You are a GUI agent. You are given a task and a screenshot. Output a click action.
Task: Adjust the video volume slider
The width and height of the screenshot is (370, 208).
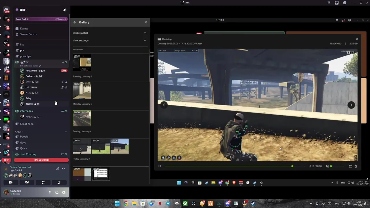pyautogui.click(x=337, y=166)
